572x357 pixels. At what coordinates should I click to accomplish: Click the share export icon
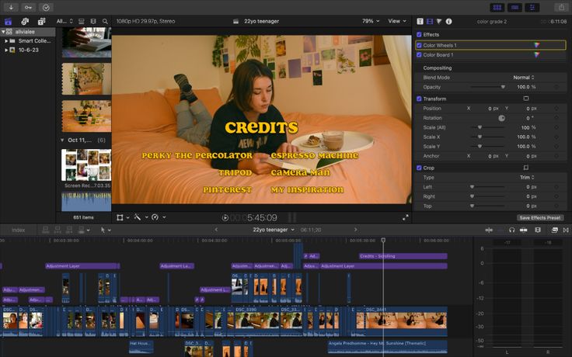click(561, 7)
